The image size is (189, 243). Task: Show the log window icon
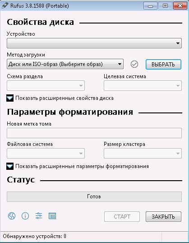(52, 216)
